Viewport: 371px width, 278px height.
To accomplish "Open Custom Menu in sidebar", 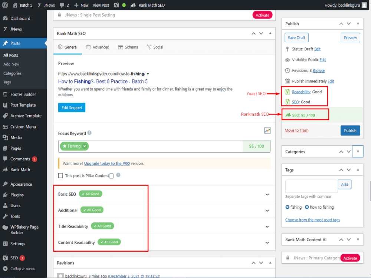I will [23, 127].
